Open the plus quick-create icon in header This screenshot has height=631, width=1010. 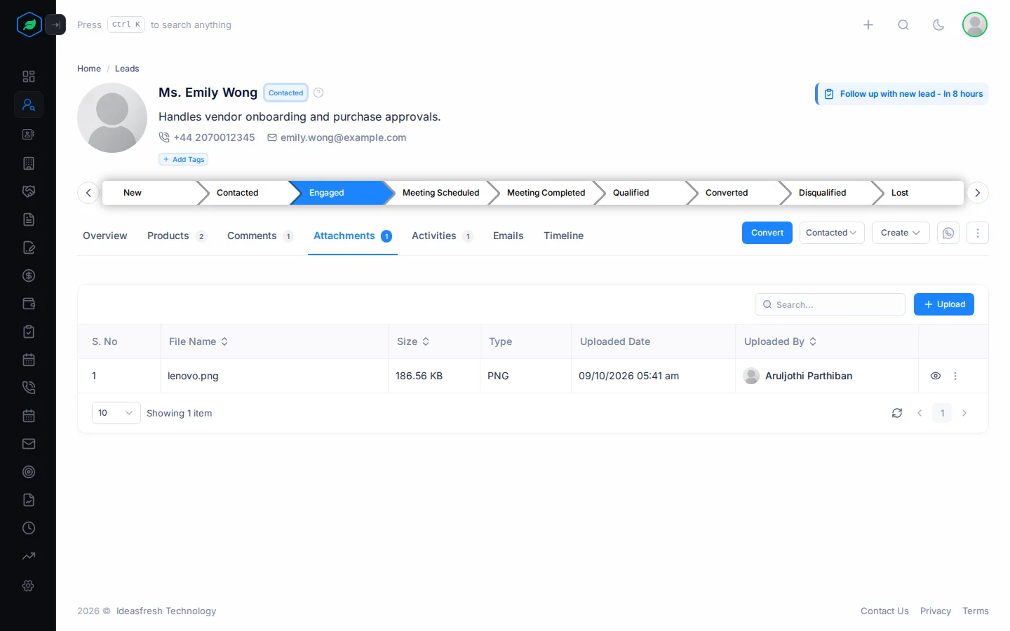pyautogui.click(x=868, y=25)
